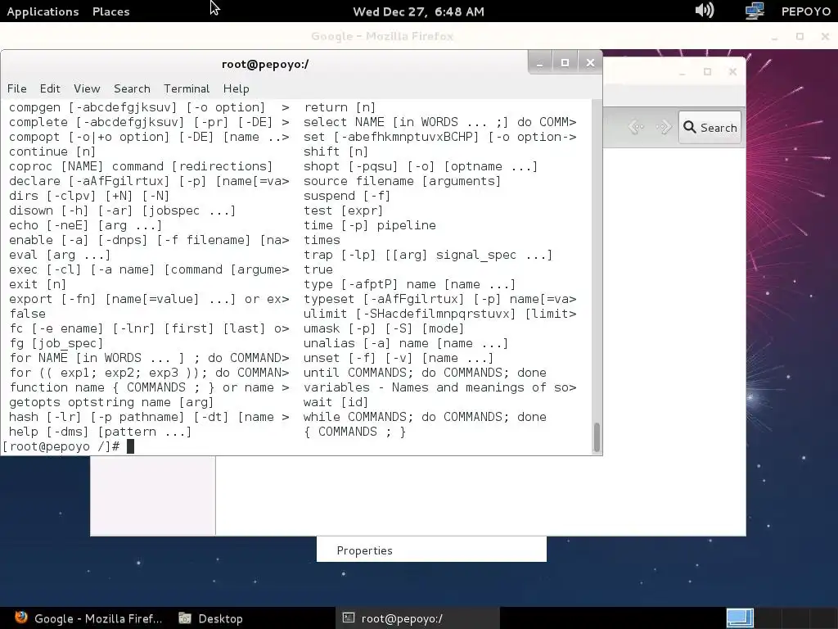
Task: Open the terminal Help menu
Action: [x=236, y=88]
